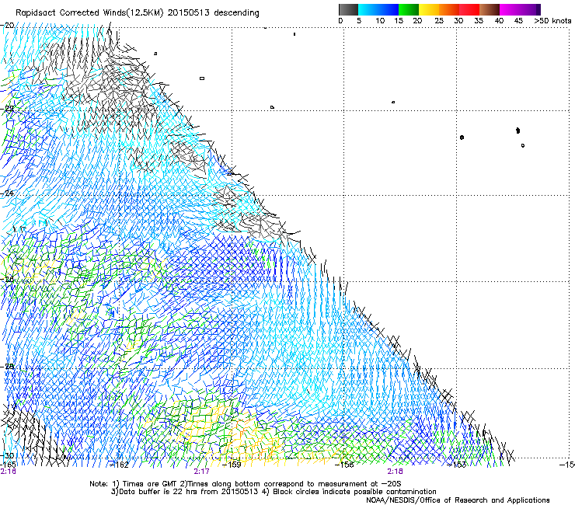Pick the brown 35-40 knots legend color

[x=490, y=9]
